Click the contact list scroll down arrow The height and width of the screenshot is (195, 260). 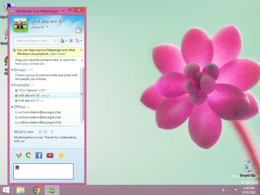coord(82,123)
